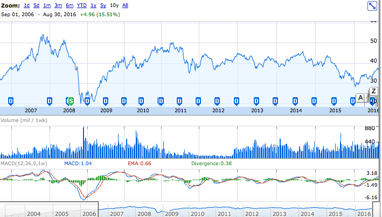Click the D marker midway between 2015 and 2016
The image size is (382, 217).
353,101
